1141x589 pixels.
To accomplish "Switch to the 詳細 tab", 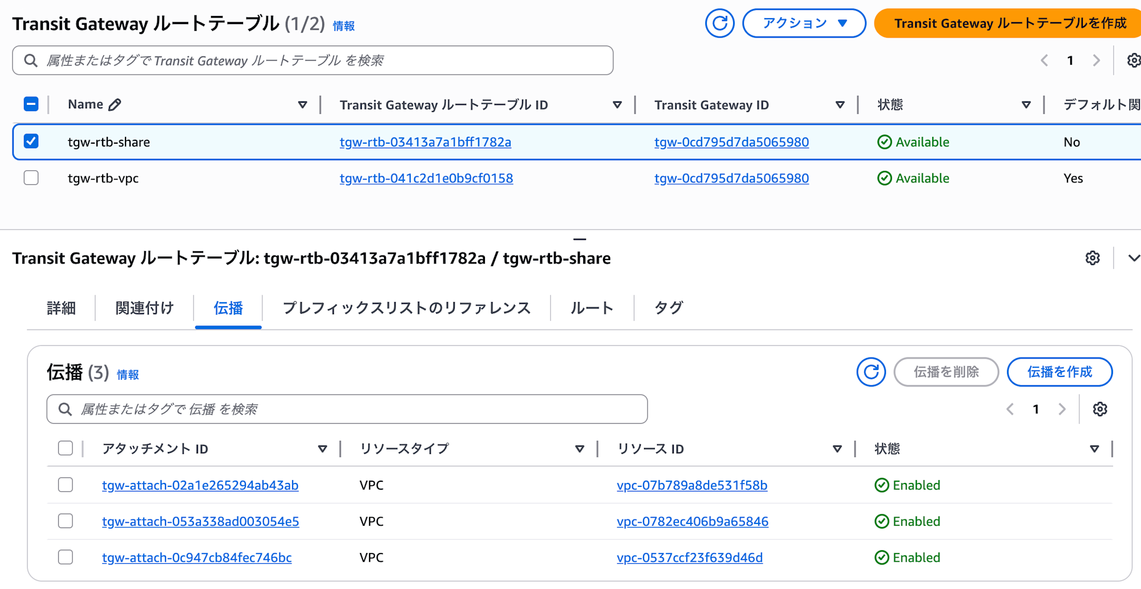I will (x=61, y=308).
